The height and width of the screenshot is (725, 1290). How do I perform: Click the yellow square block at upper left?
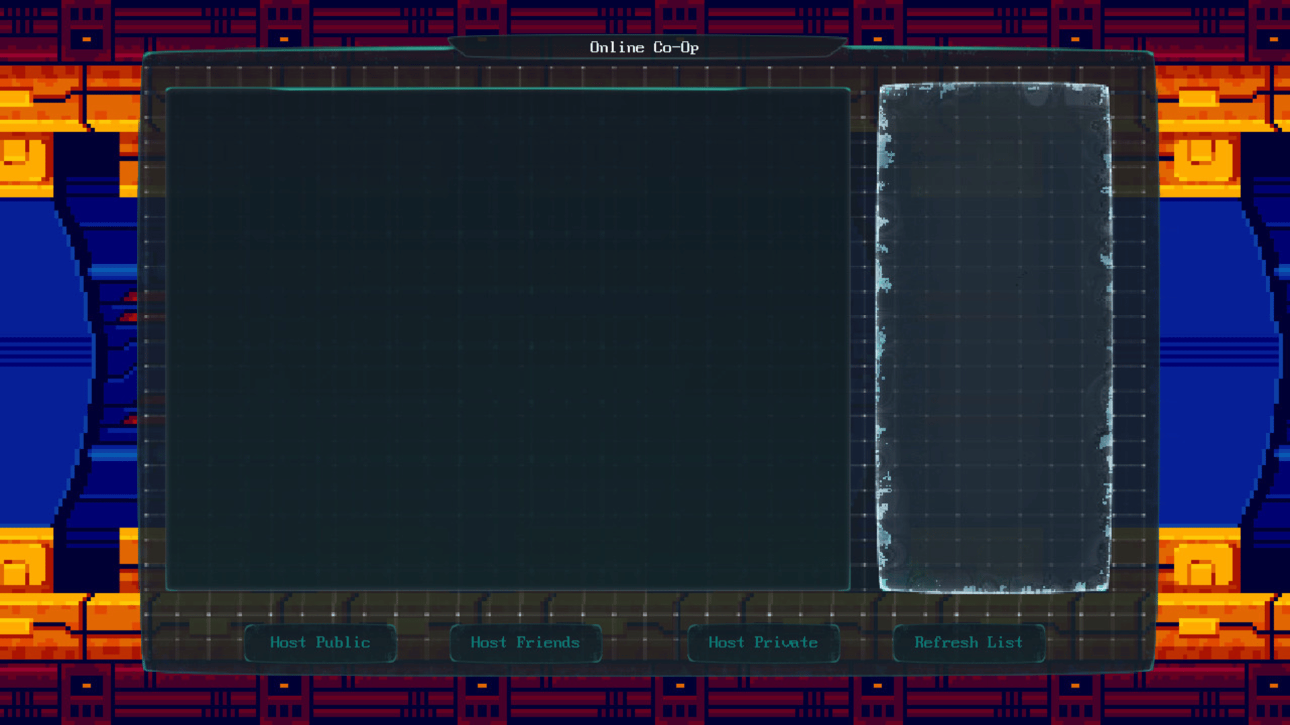click(x=24, y=160)
